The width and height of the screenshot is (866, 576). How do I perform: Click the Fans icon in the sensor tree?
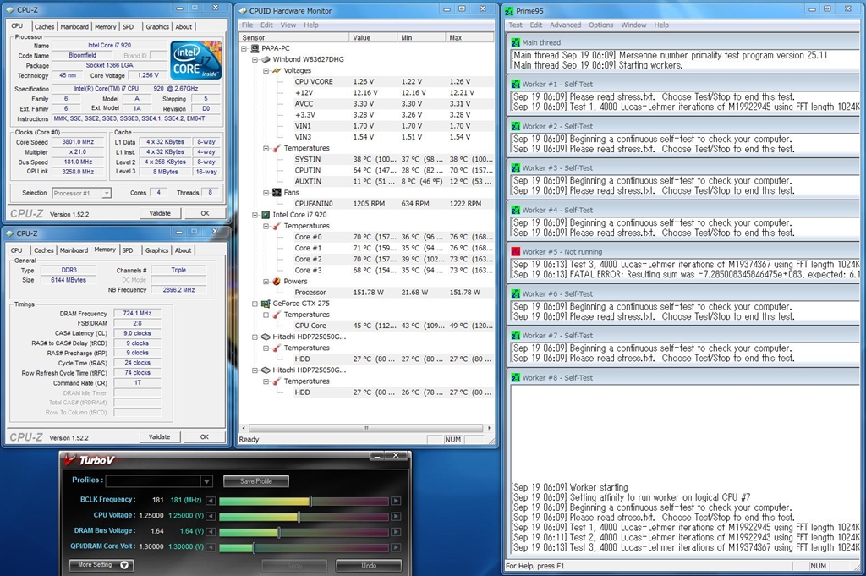(277, 193)
